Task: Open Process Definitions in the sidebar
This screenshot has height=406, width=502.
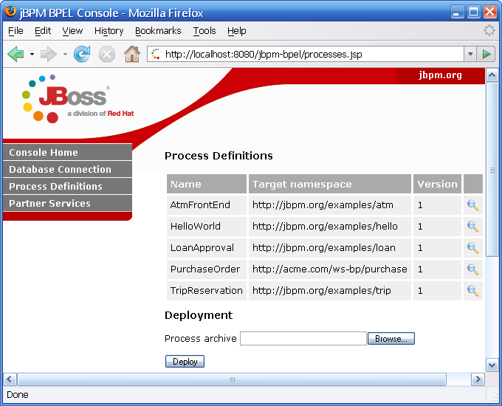Action: [x=67, y=186]
